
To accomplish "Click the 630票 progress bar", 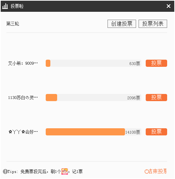I will 94,63.
